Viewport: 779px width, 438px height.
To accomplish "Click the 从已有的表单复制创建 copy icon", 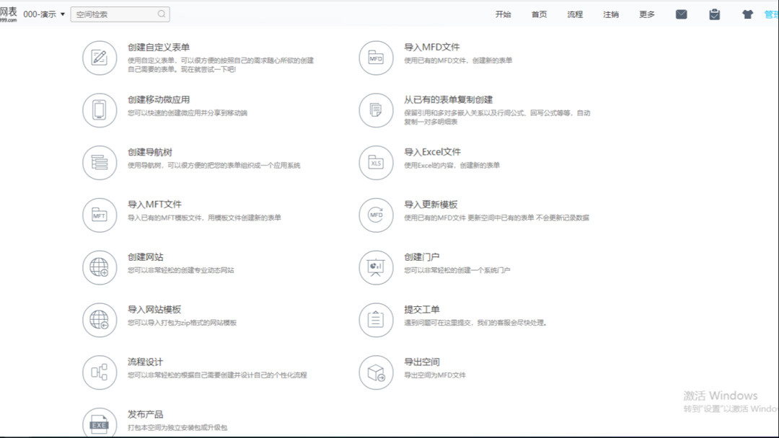I will (375, 110).
